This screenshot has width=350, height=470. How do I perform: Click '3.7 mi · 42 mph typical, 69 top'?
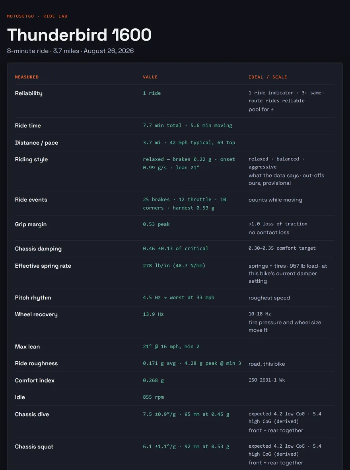[189, 143]
